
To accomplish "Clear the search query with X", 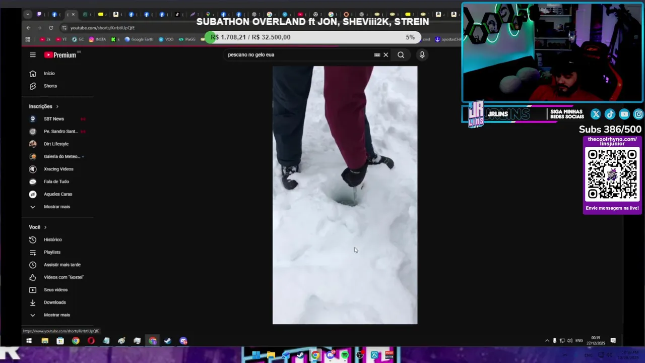I will click(x=386, y=55).
